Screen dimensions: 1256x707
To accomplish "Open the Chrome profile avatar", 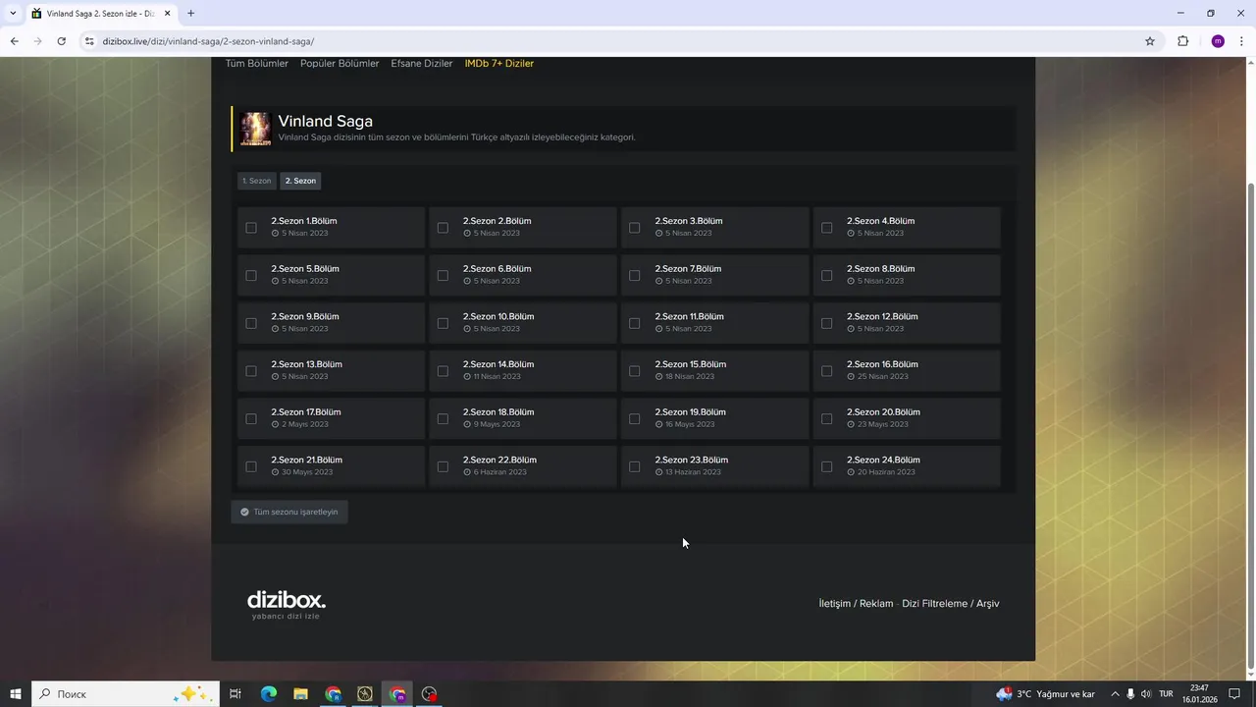I will (x=1218, y=41).
